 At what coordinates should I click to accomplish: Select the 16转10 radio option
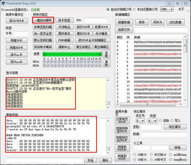coord(135,155)
